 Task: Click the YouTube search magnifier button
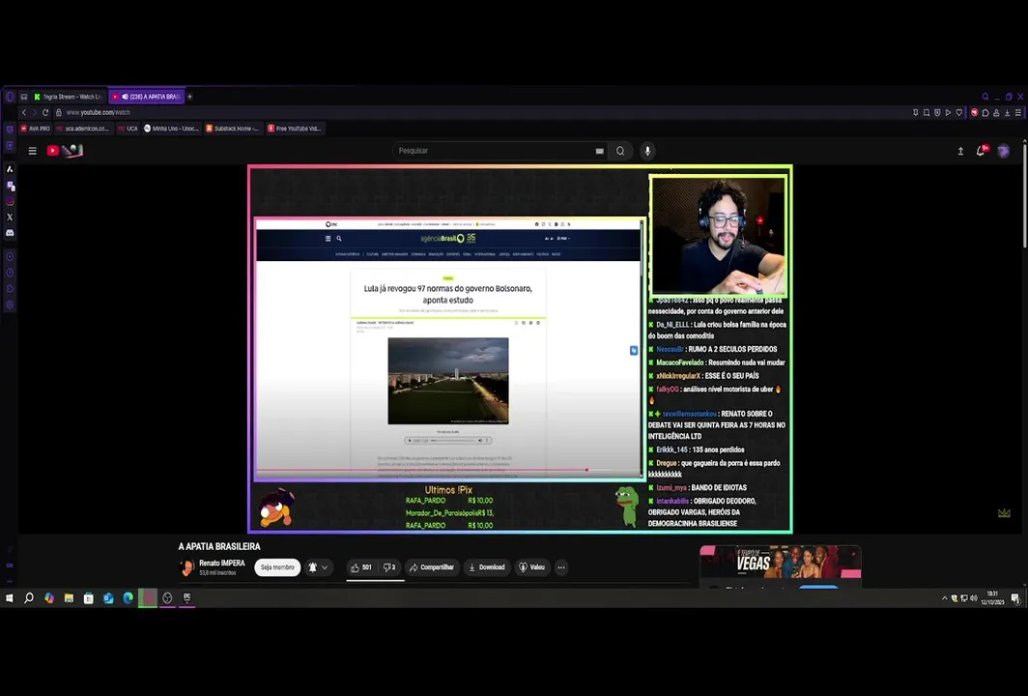point(620,151)
